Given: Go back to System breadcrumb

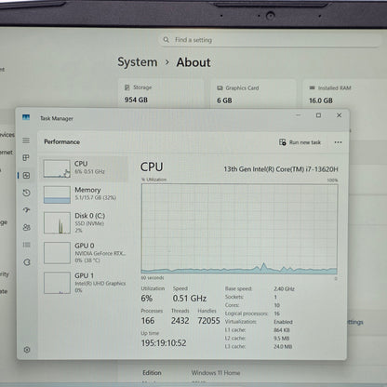Looking at the screenshot, I should coord(138,62).
